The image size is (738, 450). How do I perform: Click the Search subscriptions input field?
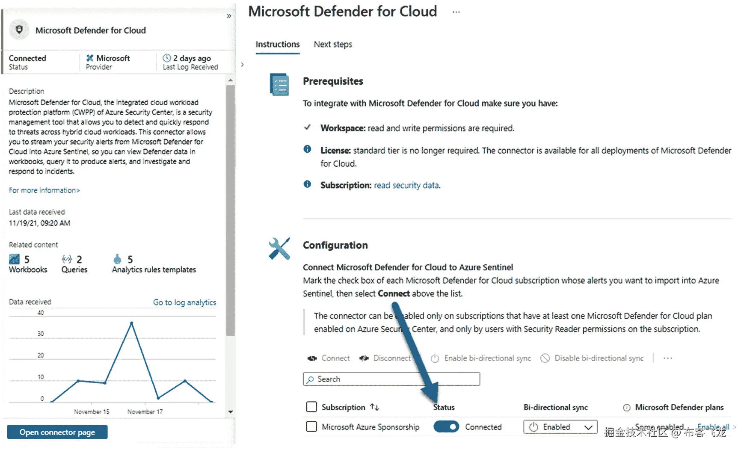tap(391, 379)
